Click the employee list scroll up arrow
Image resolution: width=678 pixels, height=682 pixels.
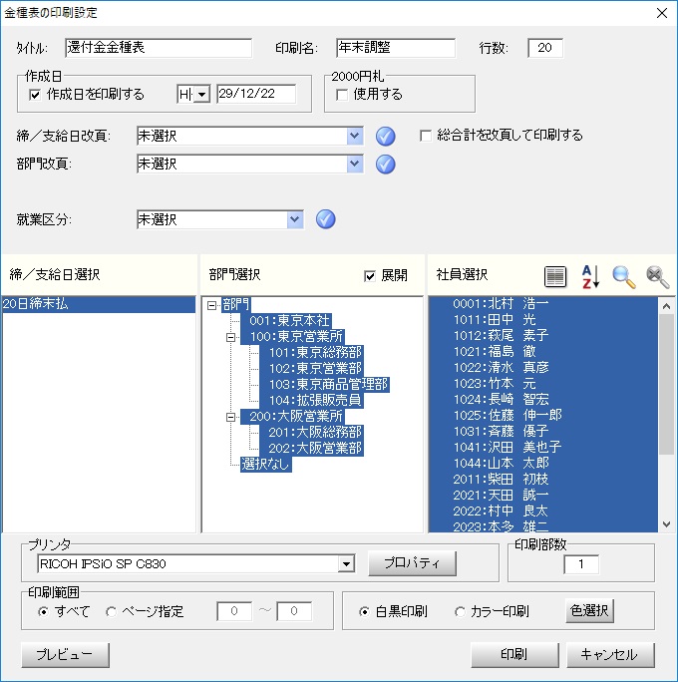tap(666, 306)
